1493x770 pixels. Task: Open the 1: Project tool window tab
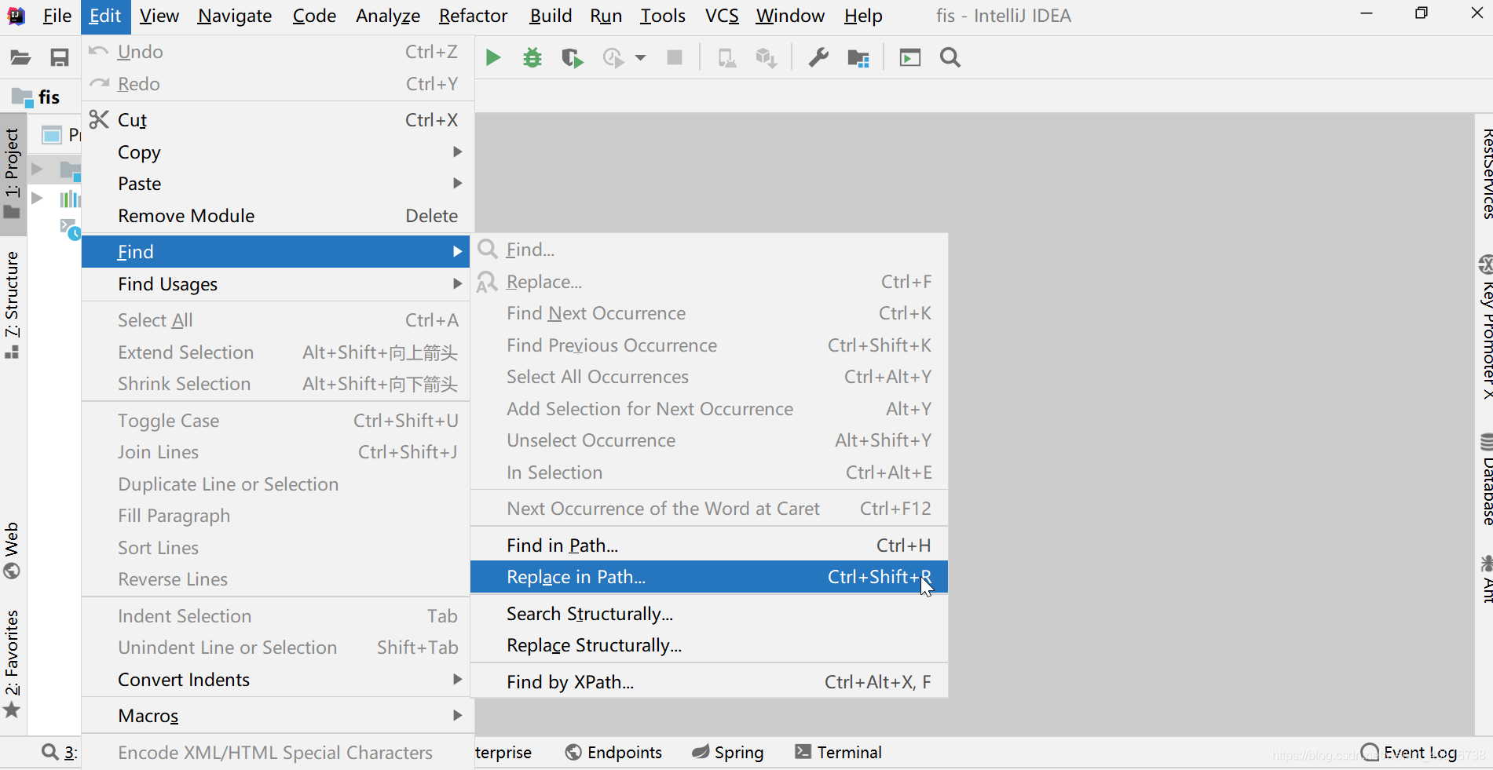(13, 173)
